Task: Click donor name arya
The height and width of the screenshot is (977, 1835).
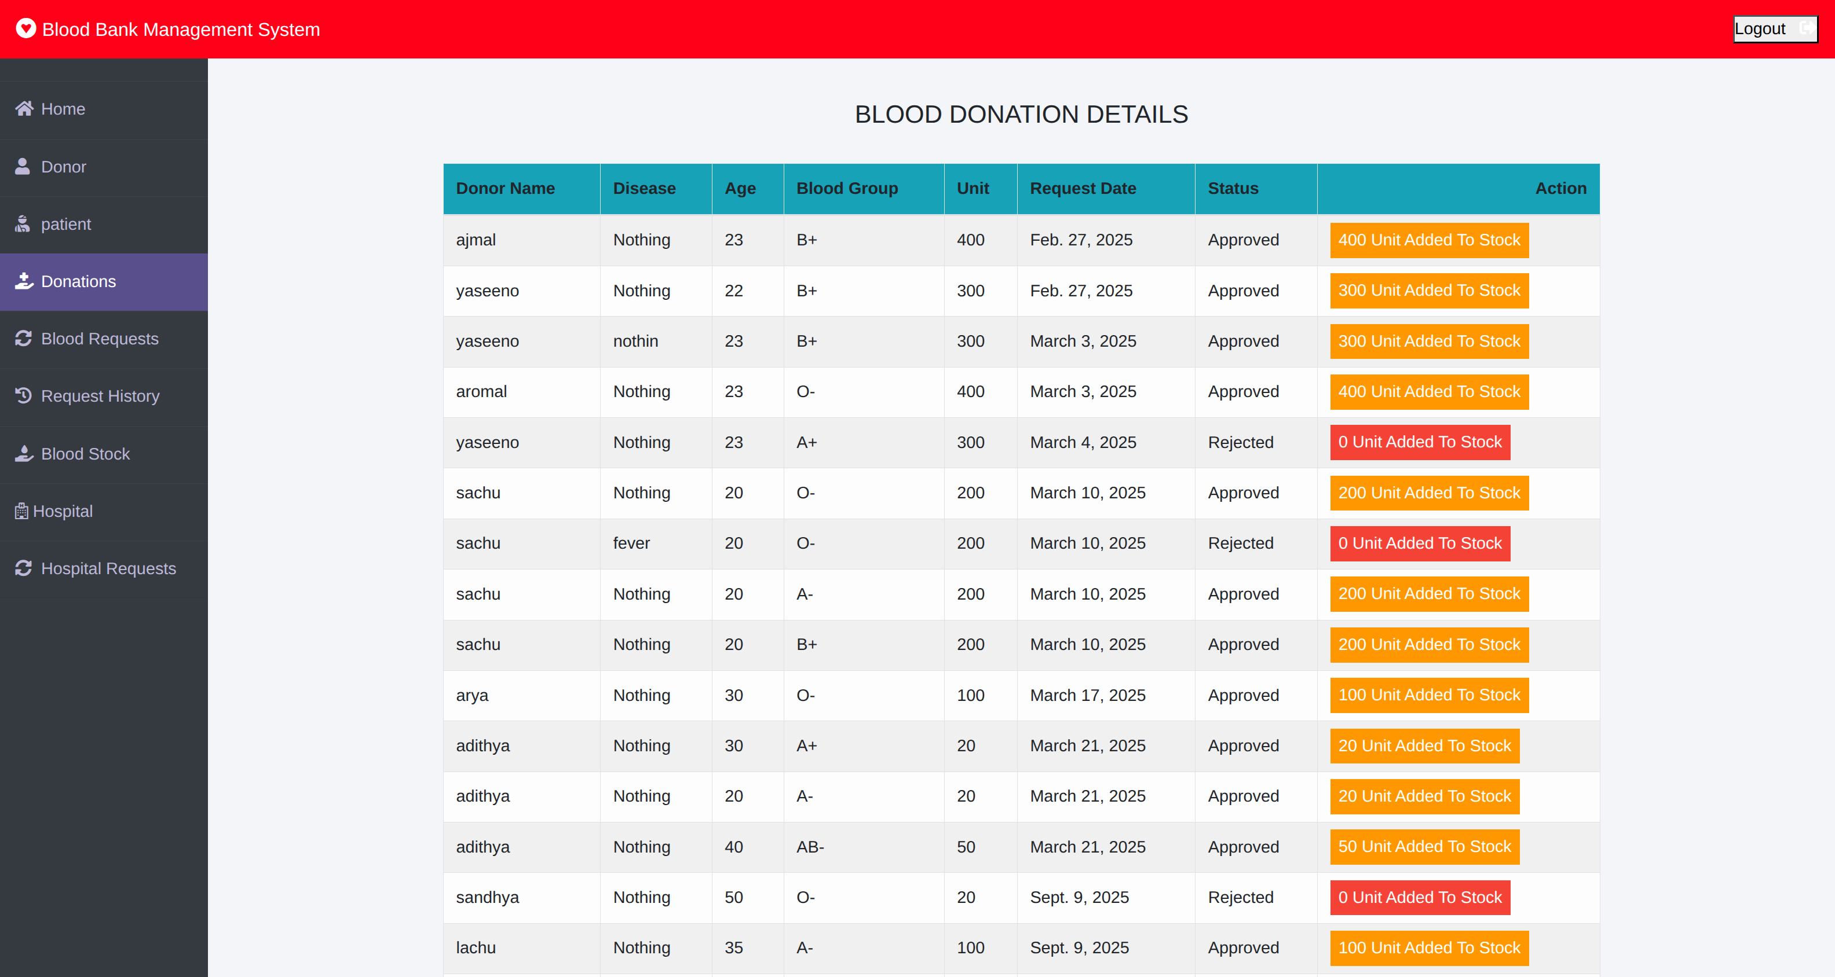Action: [472, 695]
